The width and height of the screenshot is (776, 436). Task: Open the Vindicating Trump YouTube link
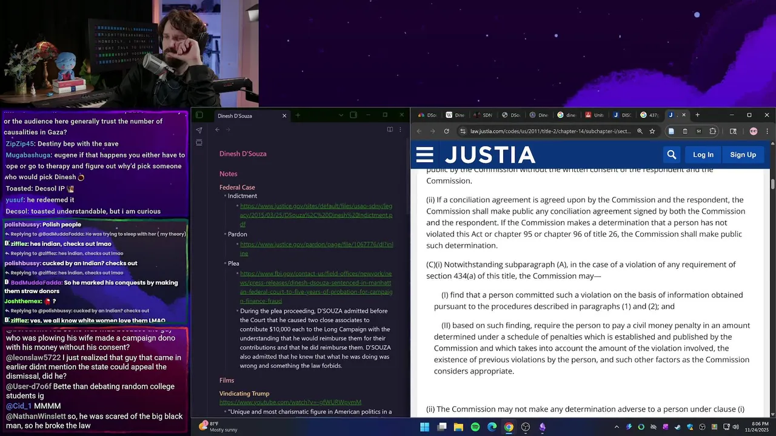(290, 402)
